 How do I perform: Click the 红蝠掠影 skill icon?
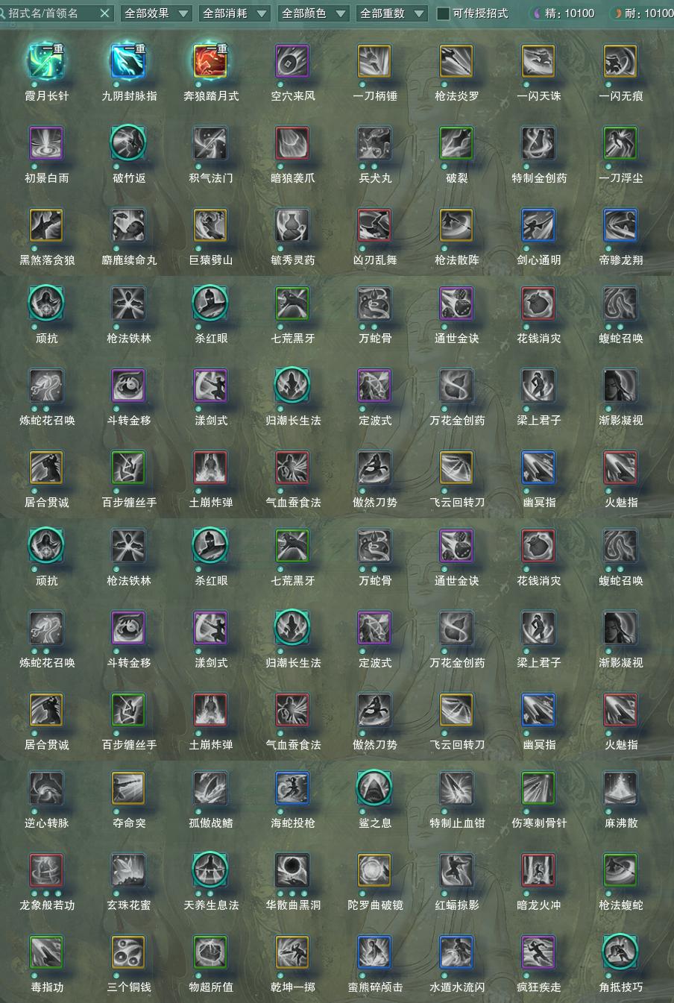[457, 870]
